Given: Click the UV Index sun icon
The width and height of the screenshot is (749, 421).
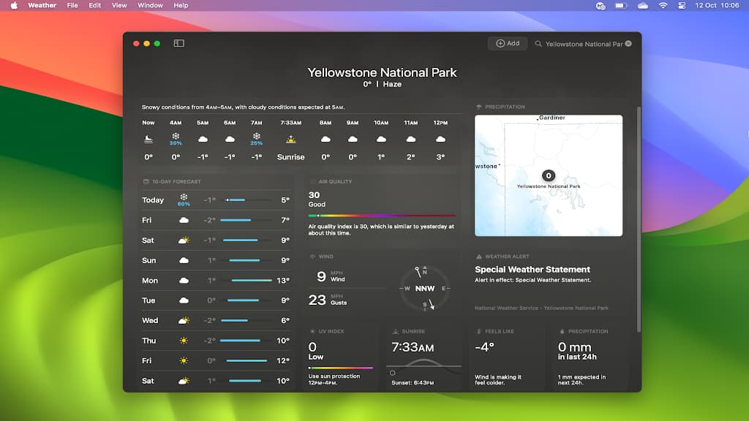Looking at the screenshot, I should 311,331.
